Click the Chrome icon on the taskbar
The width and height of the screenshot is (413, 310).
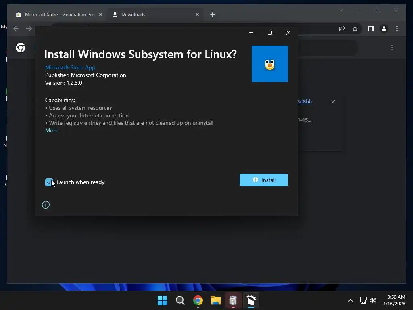pyautogui.click(x=198, y=300)
